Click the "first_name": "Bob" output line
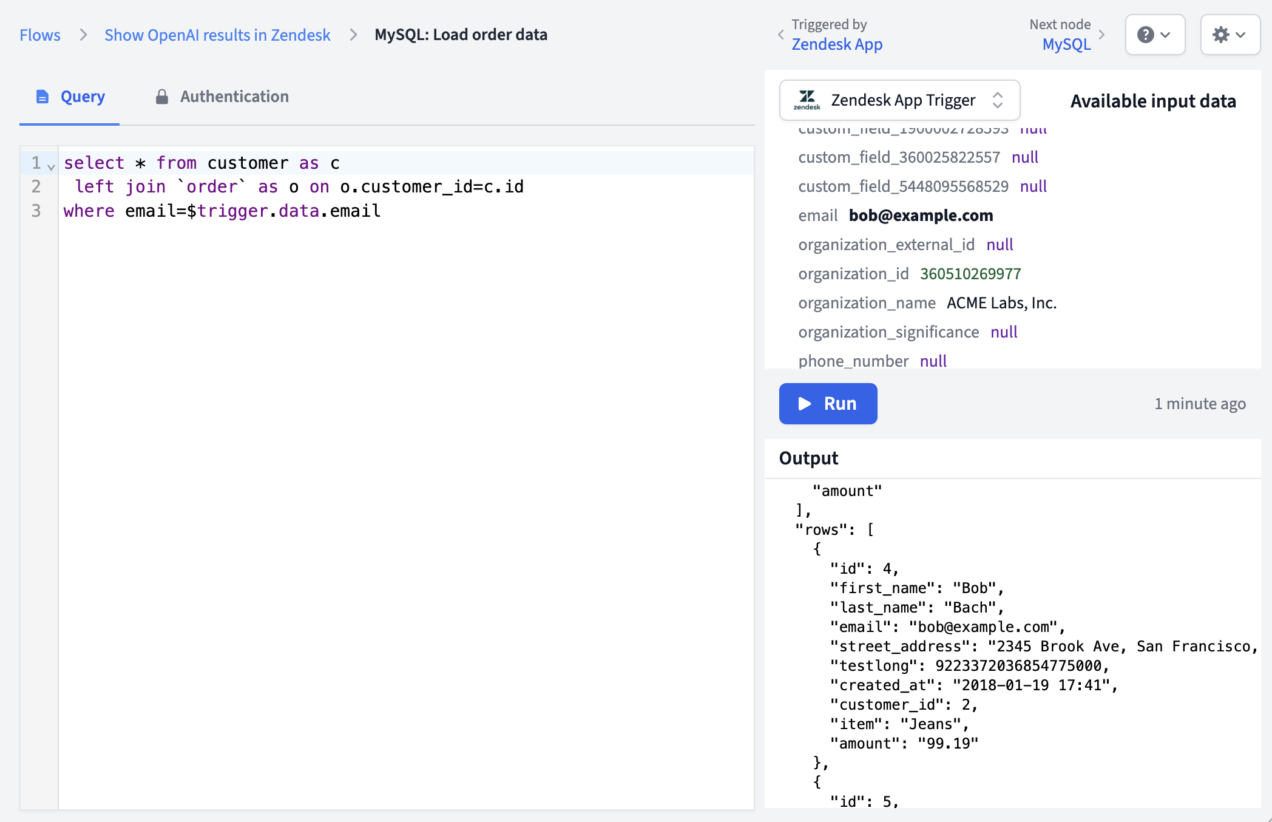 (x=917, y=588)
